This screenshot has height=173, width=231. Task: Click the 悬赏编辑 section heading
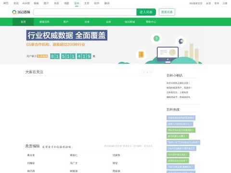pyautogui.click(x=32, y=146)
